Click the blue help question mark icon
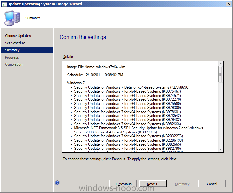The width and height of the screenshot is (233, 193). 57,183
